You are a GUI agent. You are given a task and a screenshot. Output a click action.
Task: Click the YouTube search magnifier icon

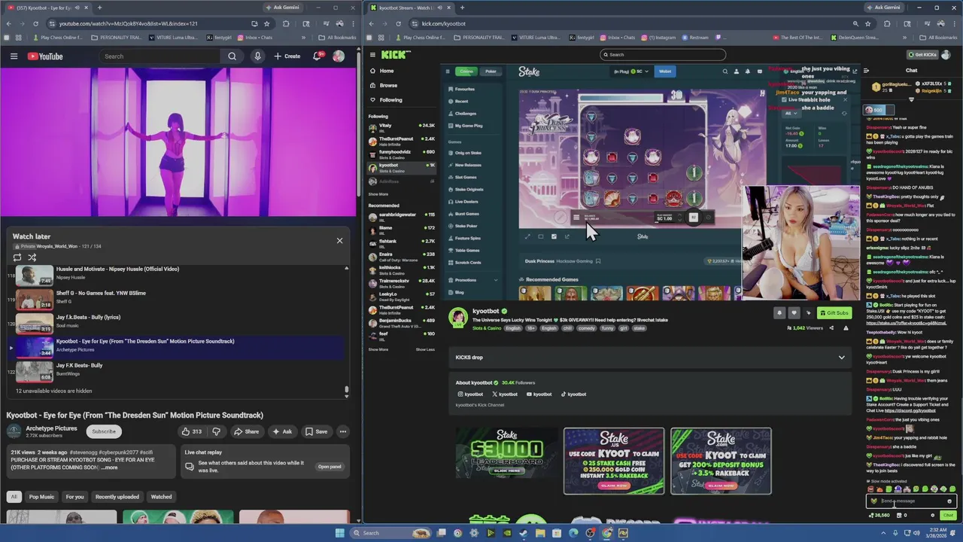[232, 56]
